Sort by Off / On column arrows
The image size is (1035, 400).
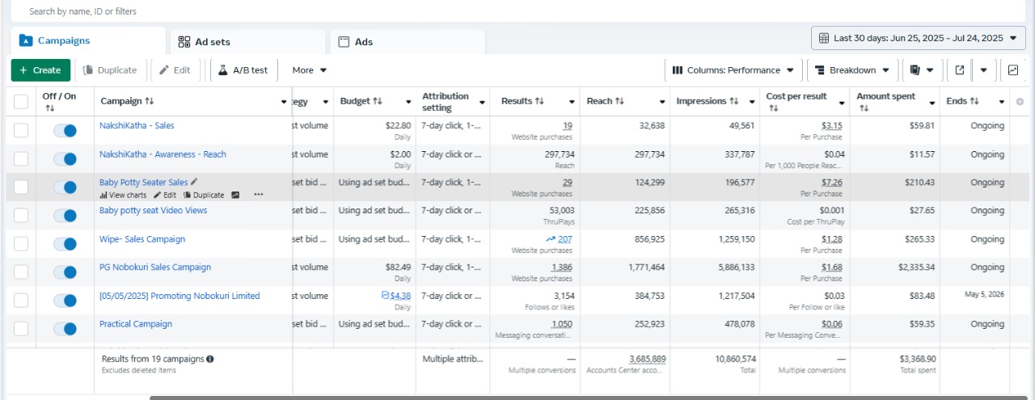tap(49, 107)
